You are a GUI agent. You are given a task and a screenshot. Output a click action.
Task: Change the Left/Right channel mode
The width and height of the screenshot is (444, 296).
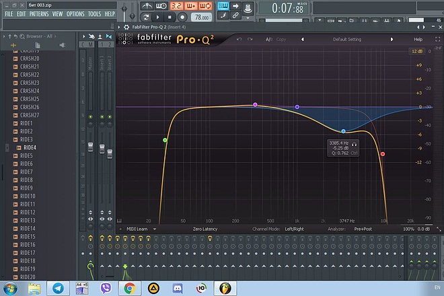[x=294, y=229]
